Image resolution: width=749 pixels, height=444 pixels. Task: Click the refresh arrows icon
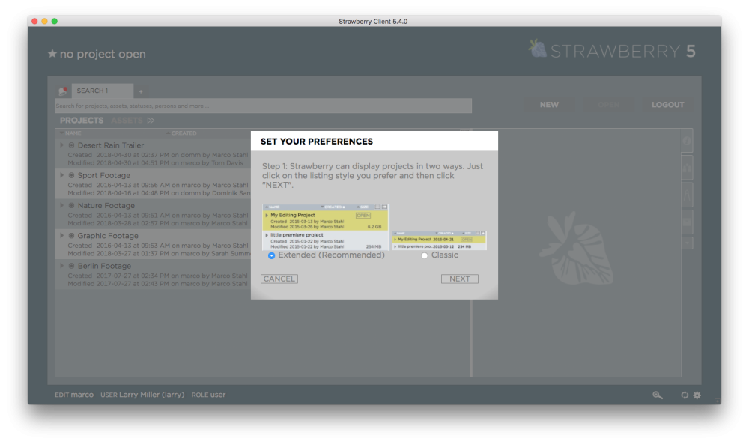point(685,395)
